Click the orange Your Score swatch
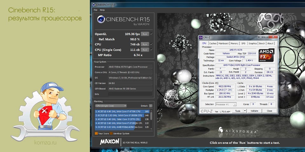This screenshot has width=305, height=152. (x=96, y=133)
